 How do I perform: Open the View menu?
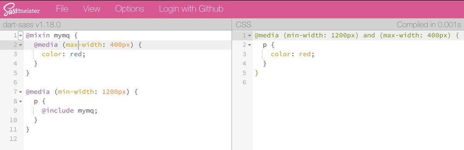click(x=92, y=9)
